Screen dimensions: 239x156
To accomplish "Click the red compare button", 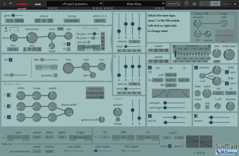I will [22, 4].
